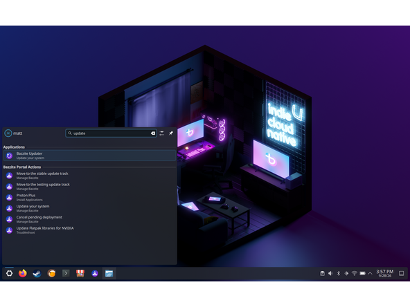410x307 pixels.
Task: Choose Proton Plus install action
Action: coord(89,197)
